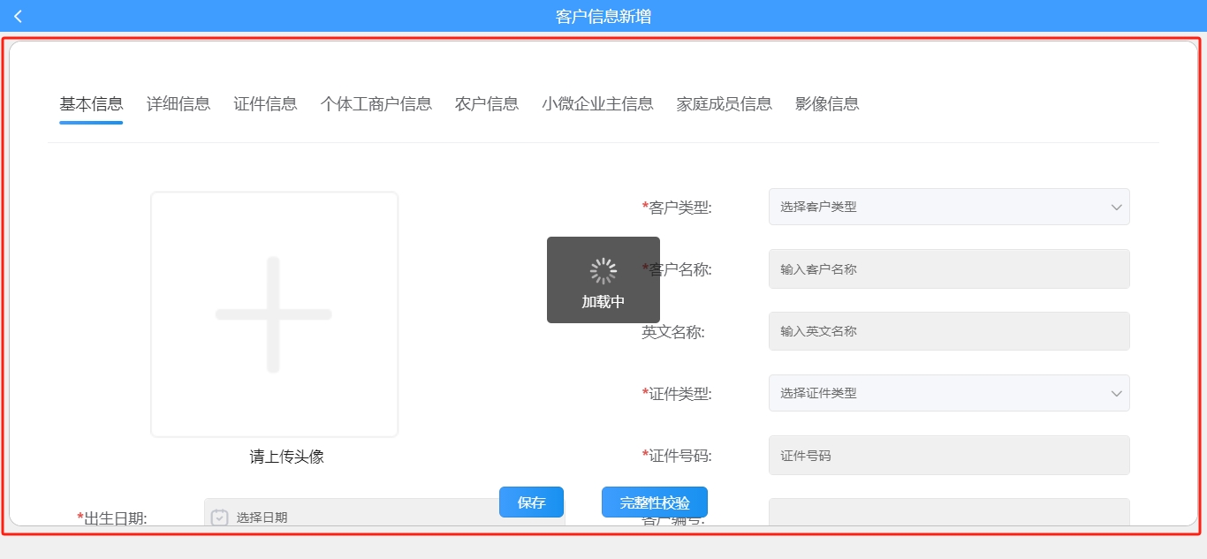Click the chevron on the 客户类型 selector
The image size is (1207, 559).
1115,207
